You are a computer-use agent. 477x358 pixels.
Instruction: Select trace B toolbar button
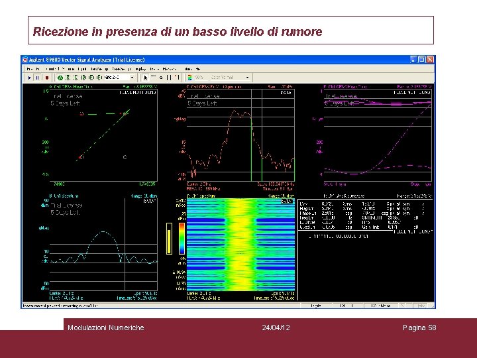68,78
